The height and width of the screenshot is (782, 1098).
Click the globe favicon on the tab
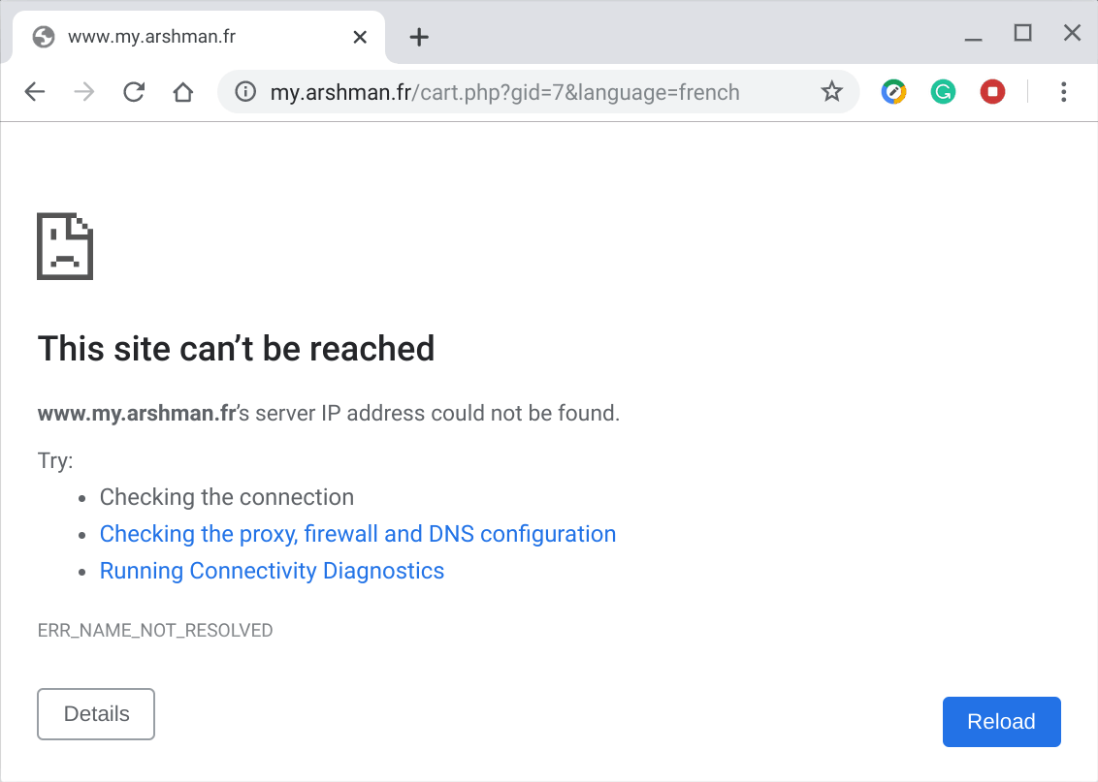pyautogui.click(x=44, y=37)
